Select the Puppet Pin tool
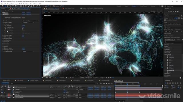Viewport: 183px width, 102px height. (39, 6)
